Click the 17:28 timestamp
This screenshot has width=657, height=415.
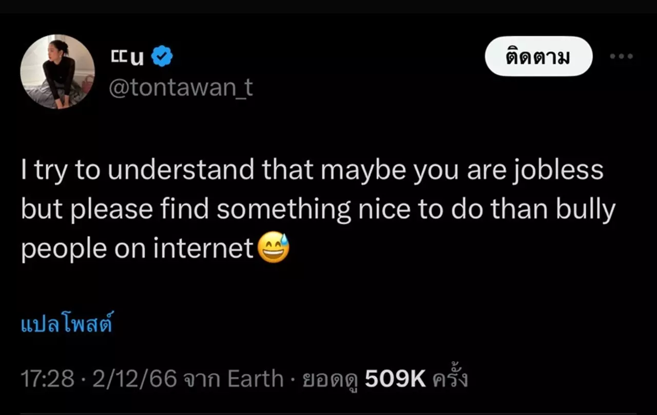point(48,380)
